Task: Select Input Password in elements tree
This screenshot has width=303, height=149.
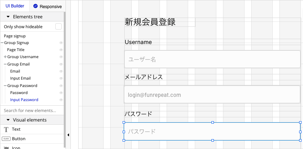Action: tap(24, 100)
